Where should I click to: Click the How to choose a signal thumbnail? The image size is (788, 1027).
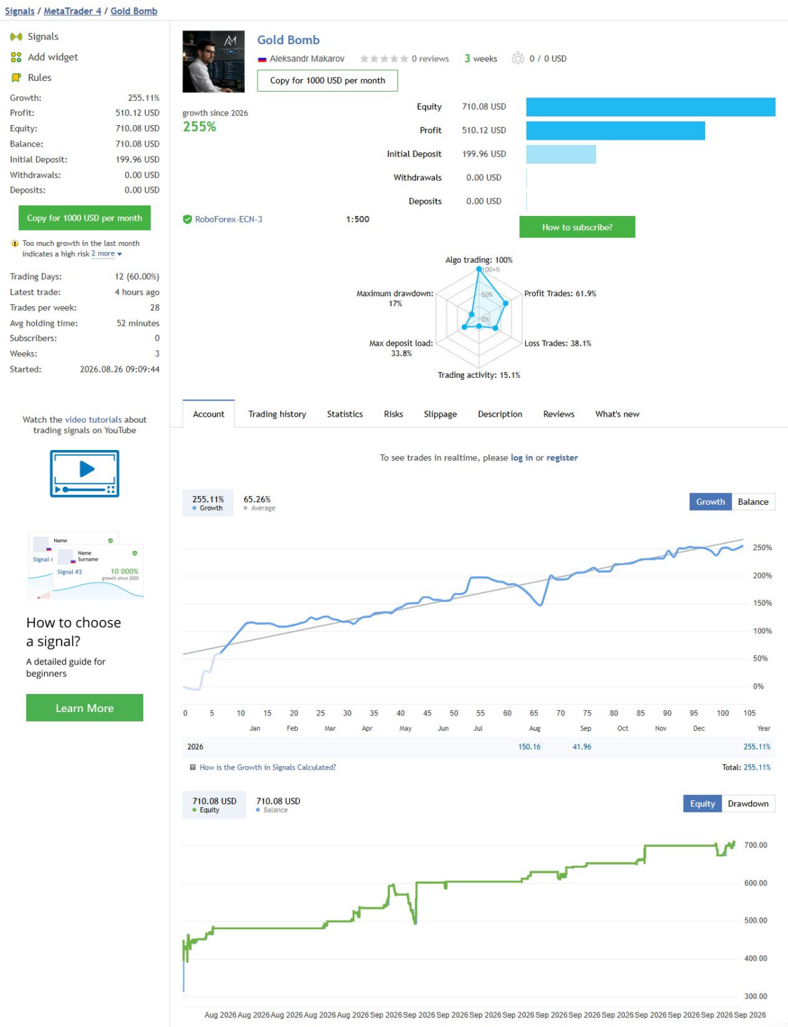[x=85, y=566]
